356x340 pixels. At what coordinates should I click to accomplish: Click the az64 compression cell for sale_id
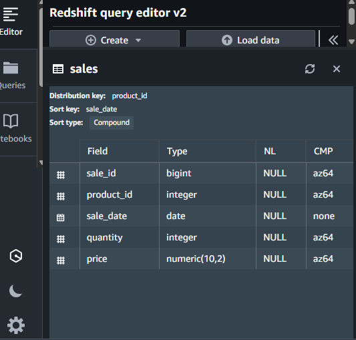click(329, 173)
